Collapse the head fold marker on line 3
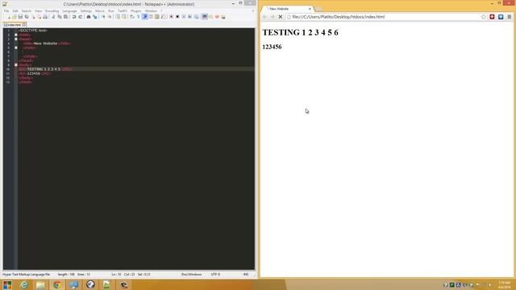This screenshot has width=516, height=290. click(16, 39)
